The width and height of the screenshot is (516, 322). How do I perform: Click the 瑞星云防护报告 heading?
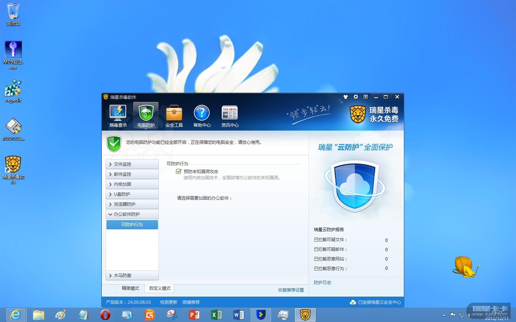coord(329,230)
